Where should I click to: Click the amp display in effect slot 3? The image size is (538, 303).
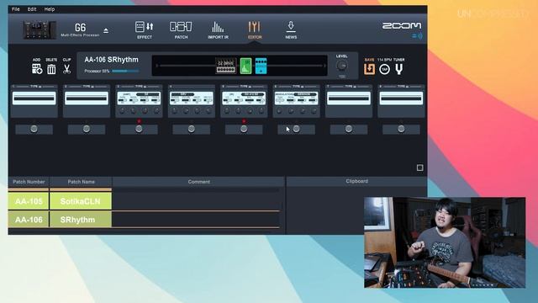tap(139, 98)
